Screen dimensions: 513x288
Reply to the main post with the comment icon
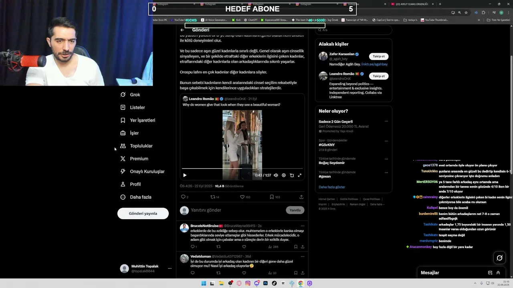click(x=183, y=197)
